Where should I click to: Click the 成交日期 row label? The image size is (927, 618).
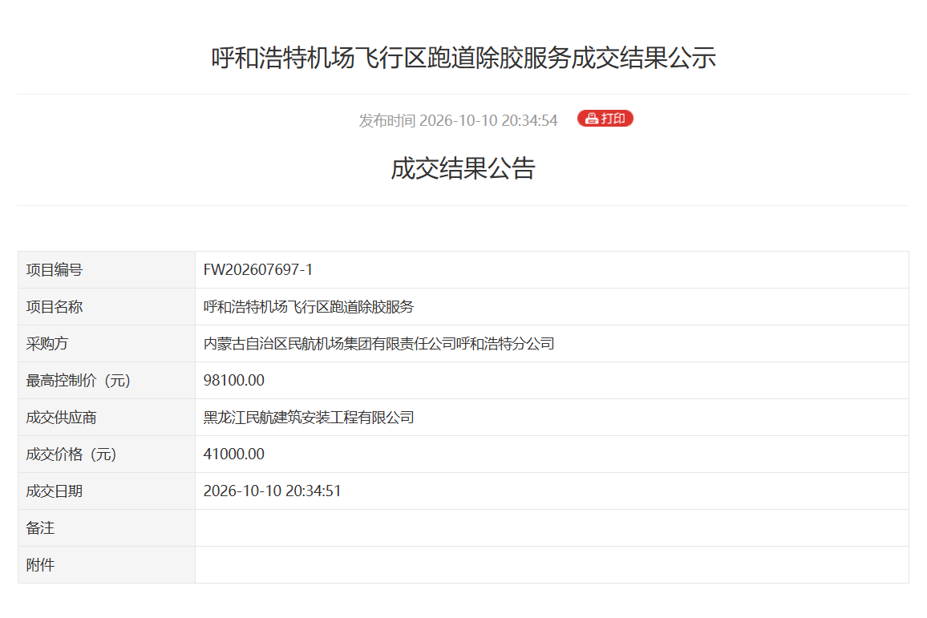(x=55, y=491)
